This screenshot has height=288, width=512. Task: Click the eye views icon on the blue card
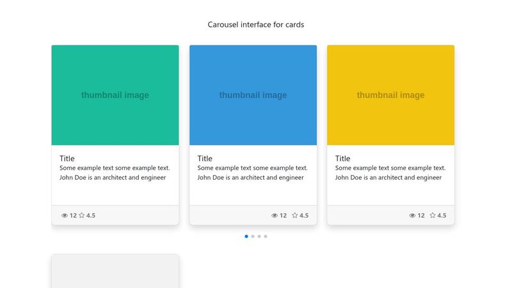[x=275, y=216]
